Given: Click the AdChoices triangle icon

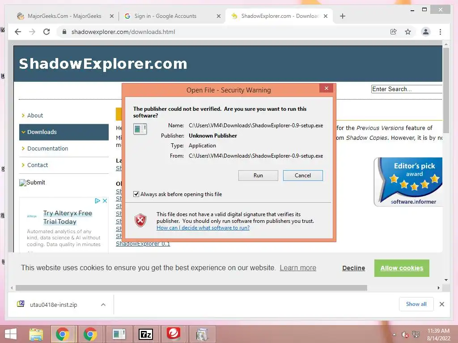Looking at the screenshot, I should coord(98,201).
